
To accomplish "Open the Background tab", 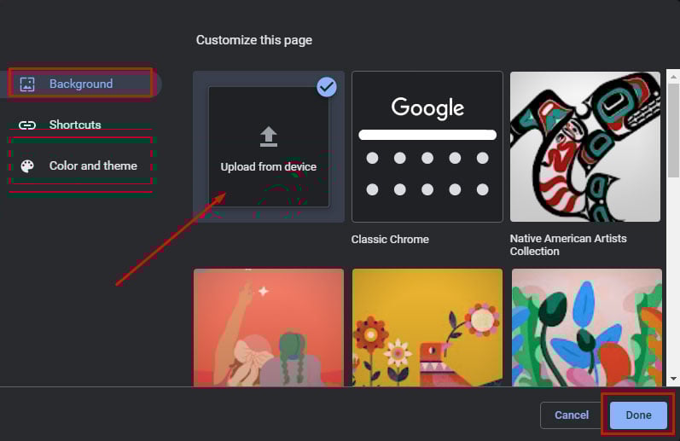I will 81,84.
